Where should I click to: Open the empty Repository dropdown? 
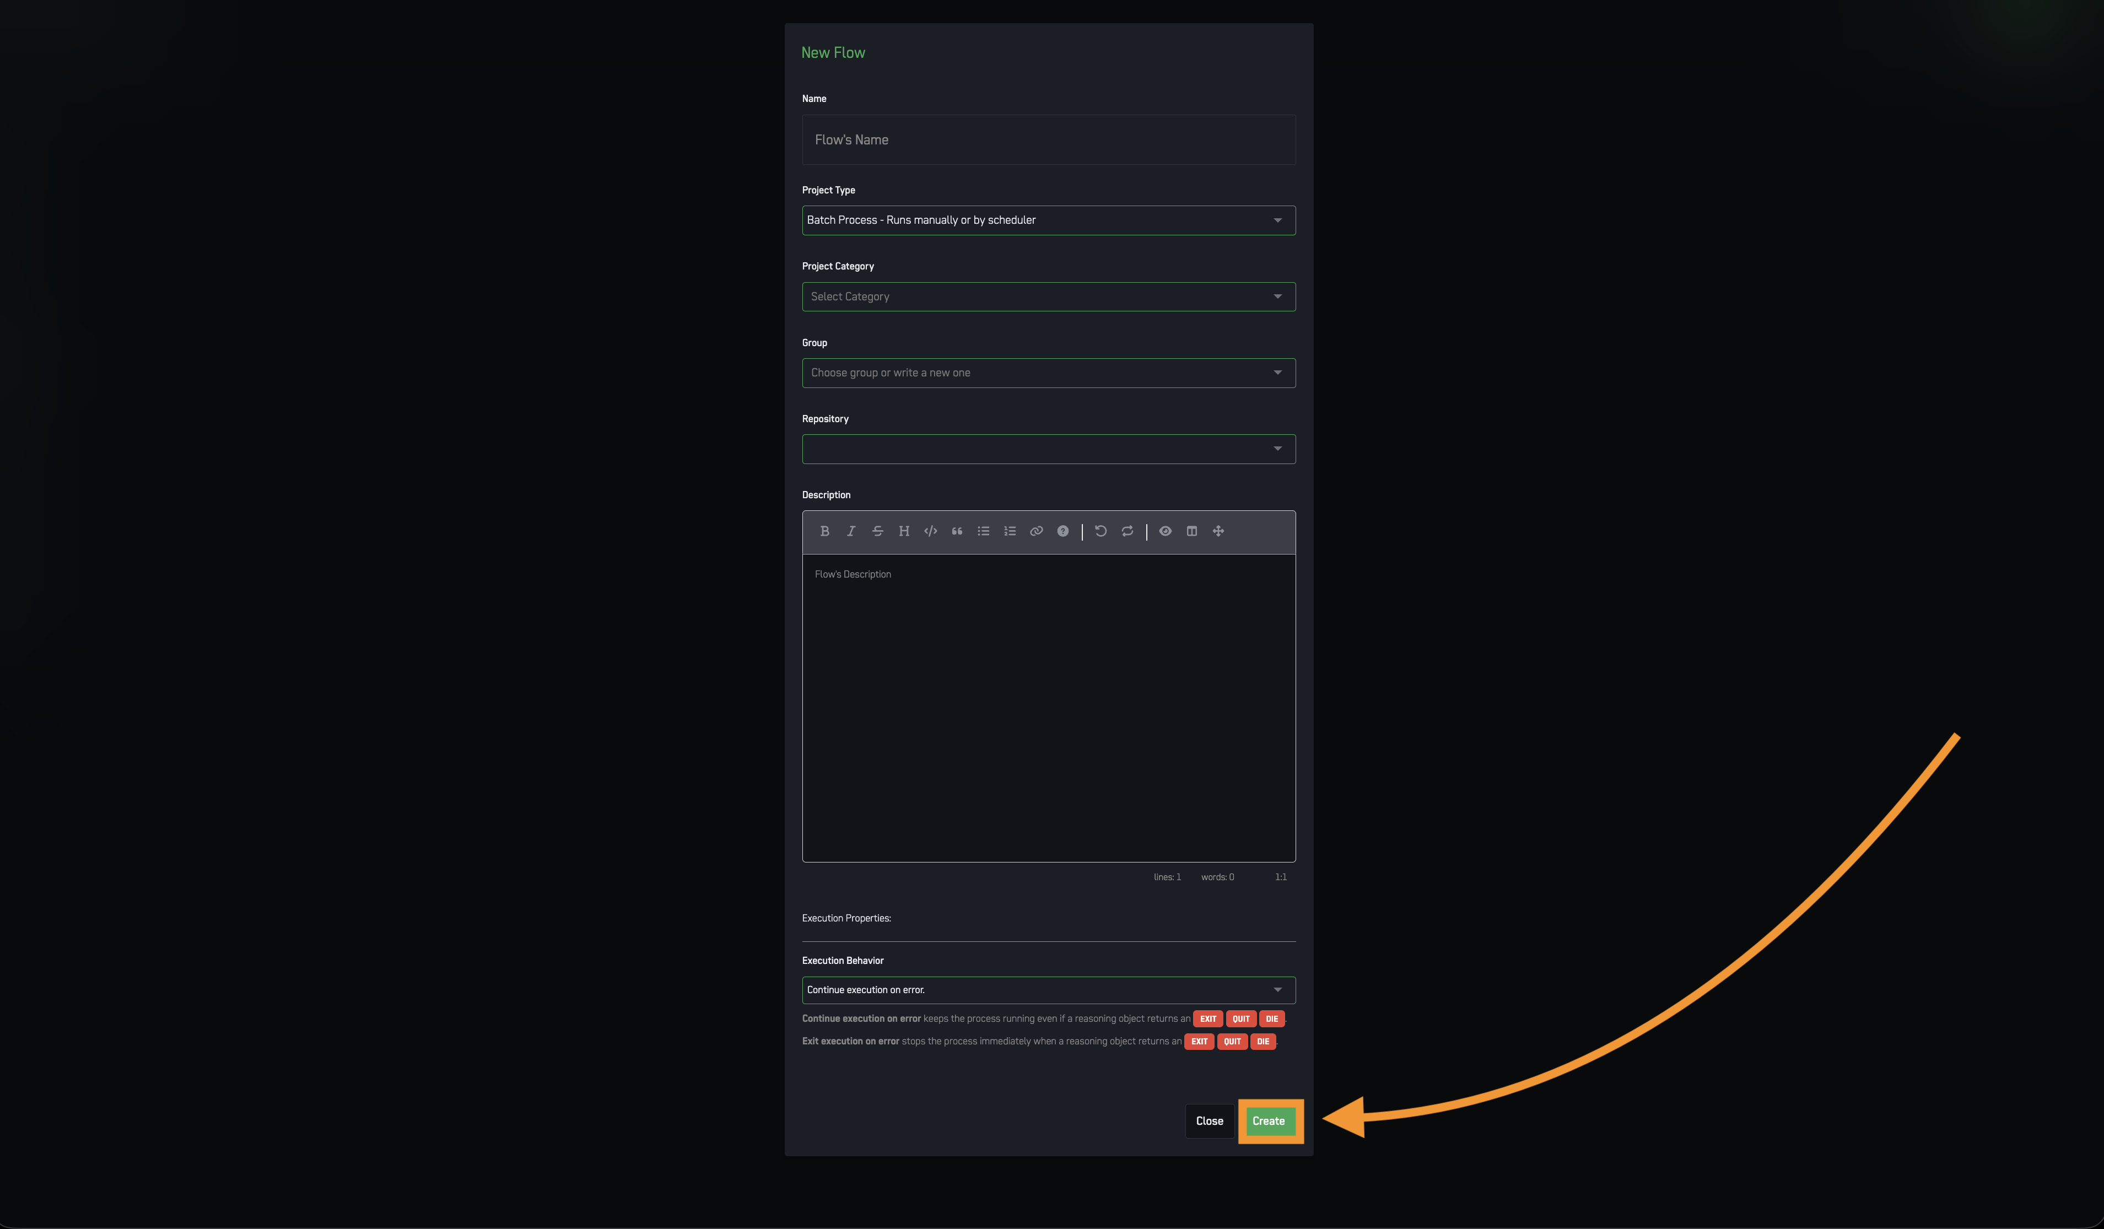click(x=1049, y=449)
